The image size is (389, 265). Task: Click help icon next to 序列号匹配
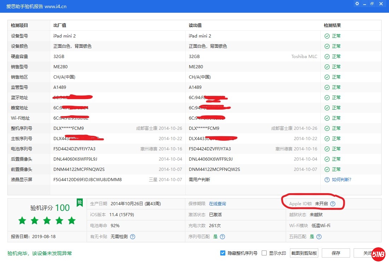[222, 237]
